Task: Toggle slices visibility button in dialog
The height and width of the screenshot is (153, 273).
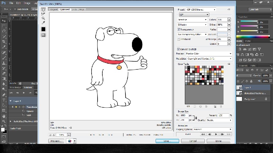Action: pyautogui.click(x=43, y=35)
